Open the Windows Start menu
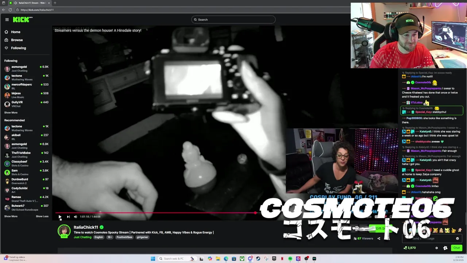 tap(153, 259)
